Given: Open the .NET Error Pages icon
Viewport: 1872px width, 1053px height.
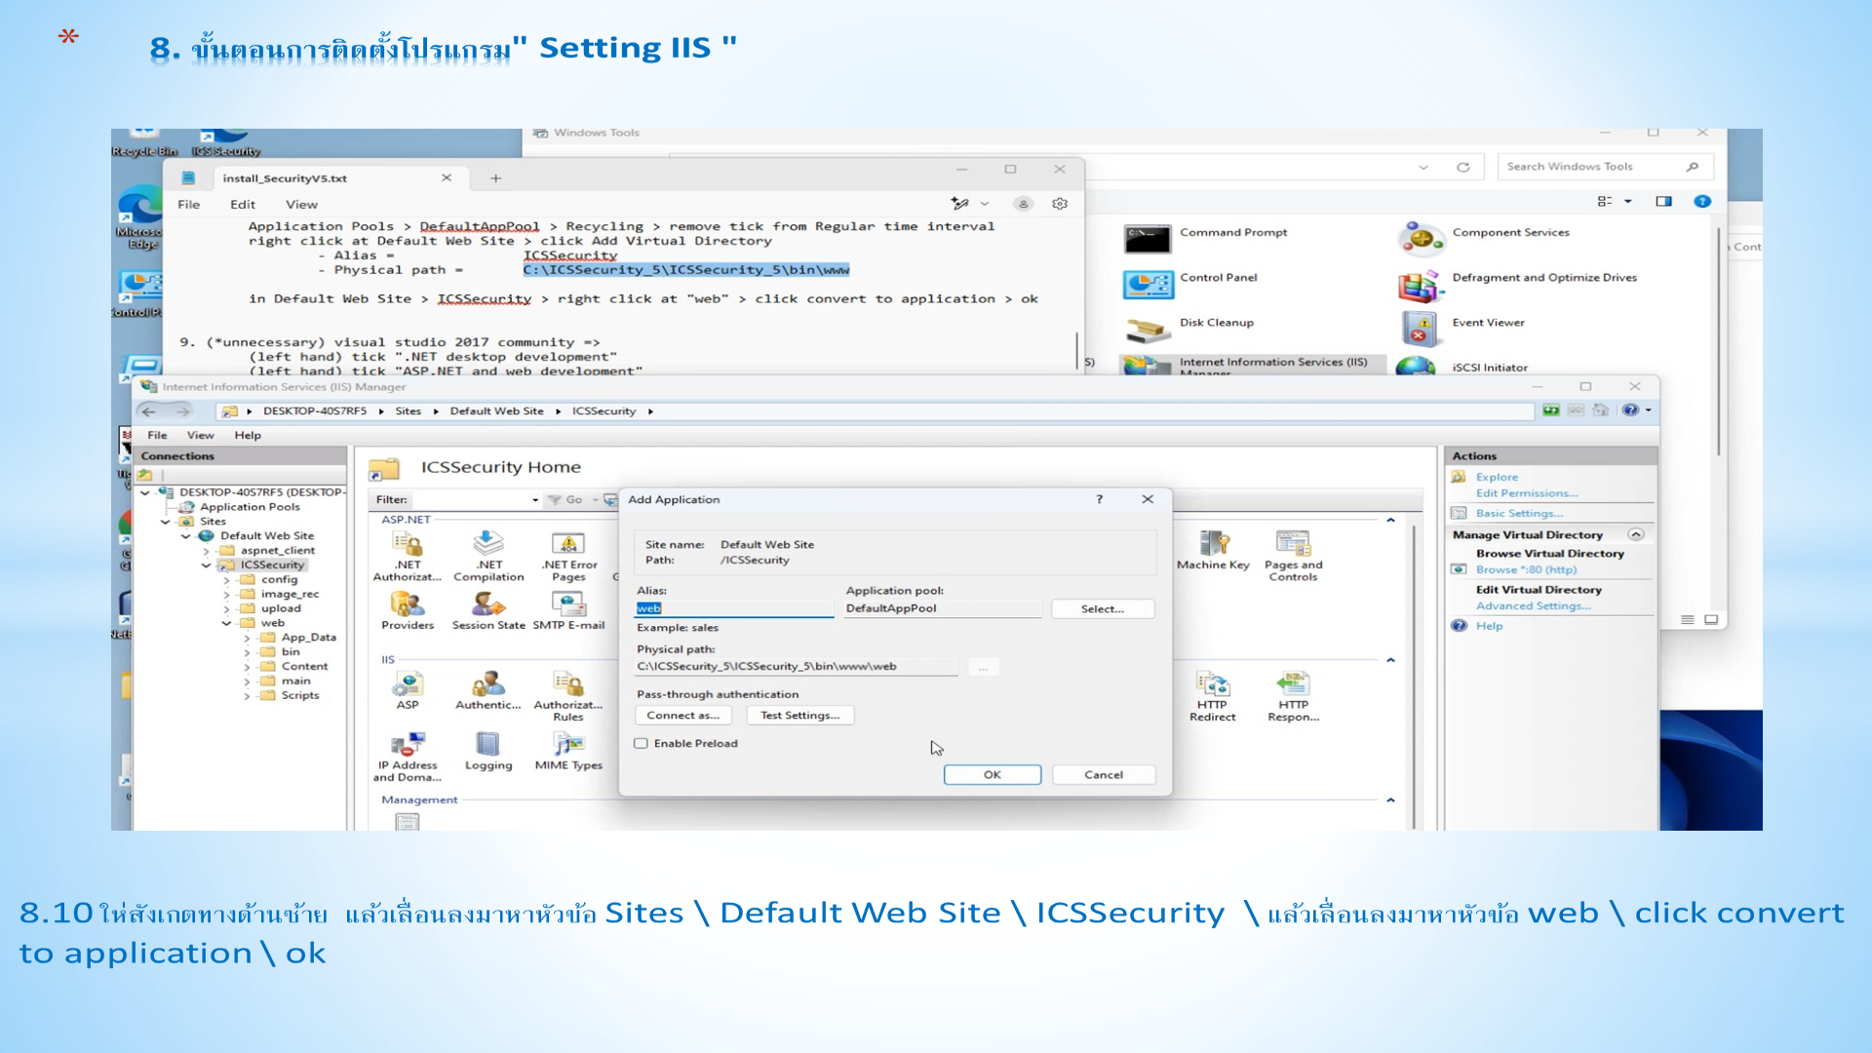Looking at the screenshot, I should (x=568, y=557).
